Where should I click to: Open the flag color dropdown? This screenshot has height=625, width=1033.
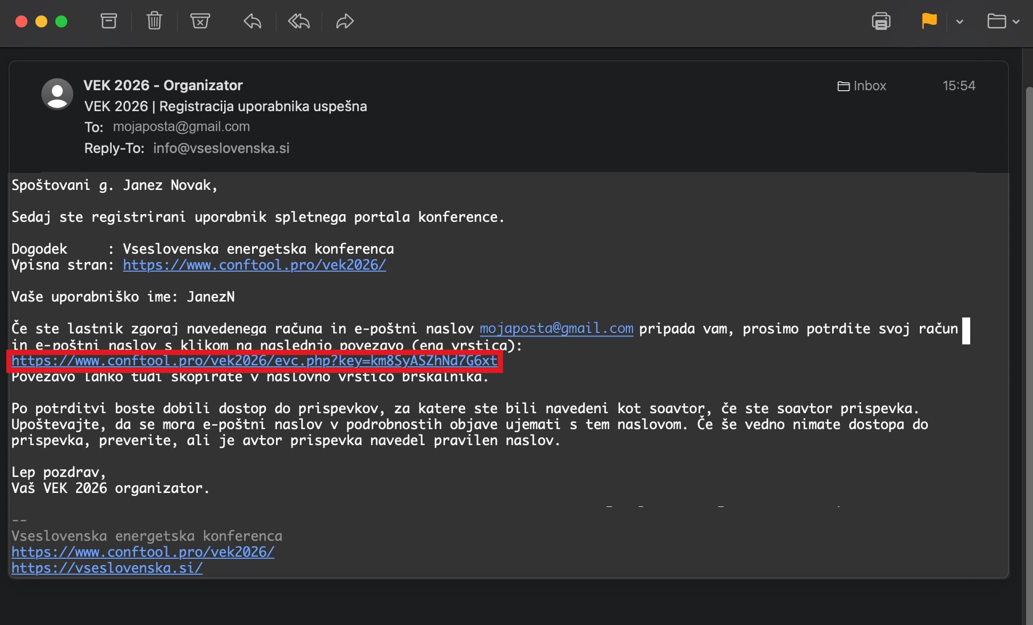tap(959, 22)
